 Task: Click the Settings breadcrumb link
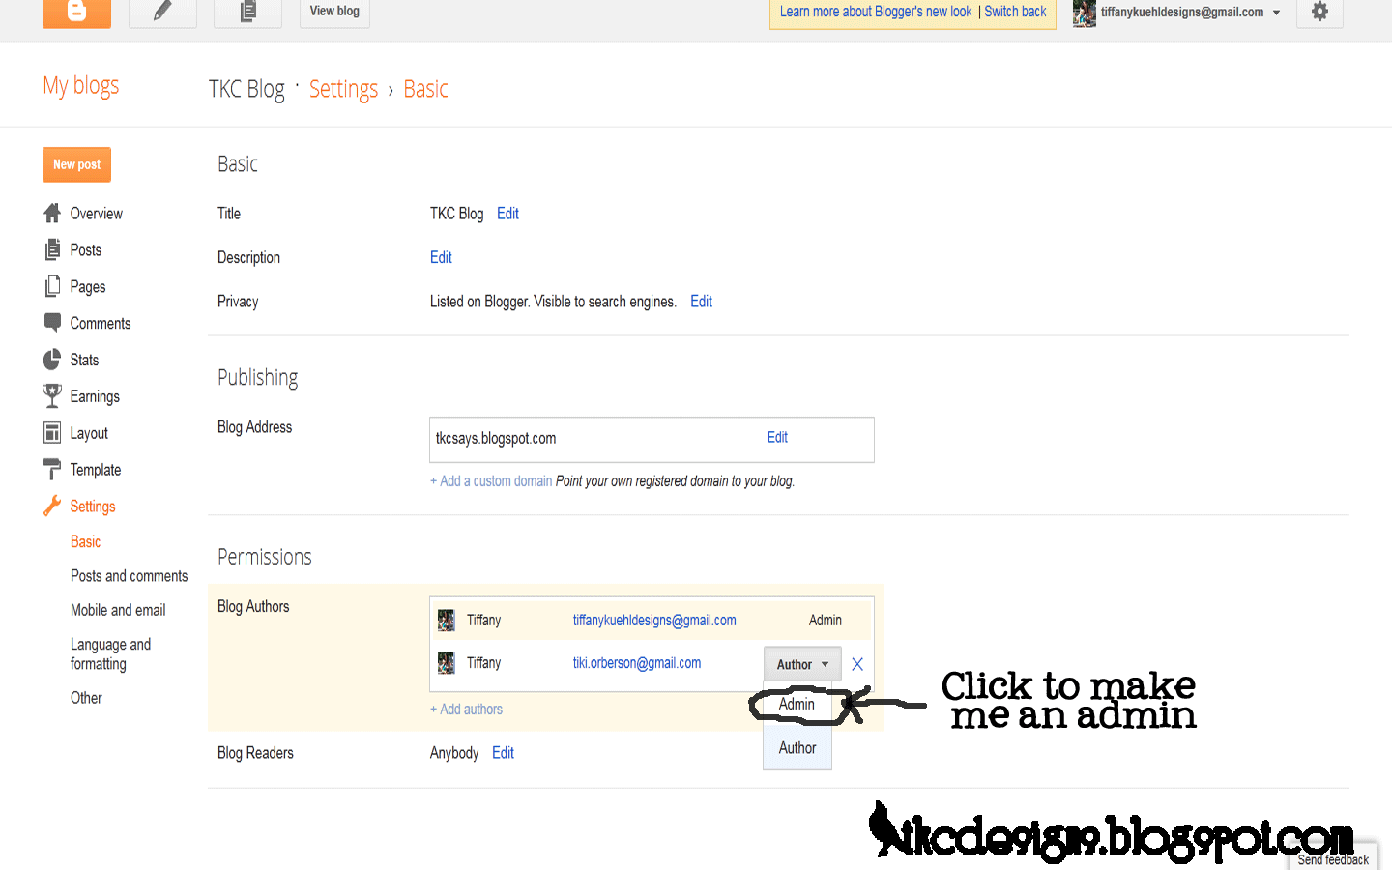point(343,89)
